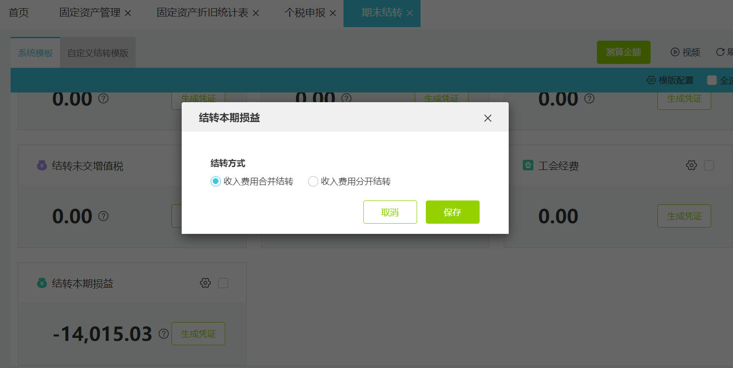The width and height of the screenshot is (733, 368).
Task: Click the 测算金额 green button
Action: [624, 52]
